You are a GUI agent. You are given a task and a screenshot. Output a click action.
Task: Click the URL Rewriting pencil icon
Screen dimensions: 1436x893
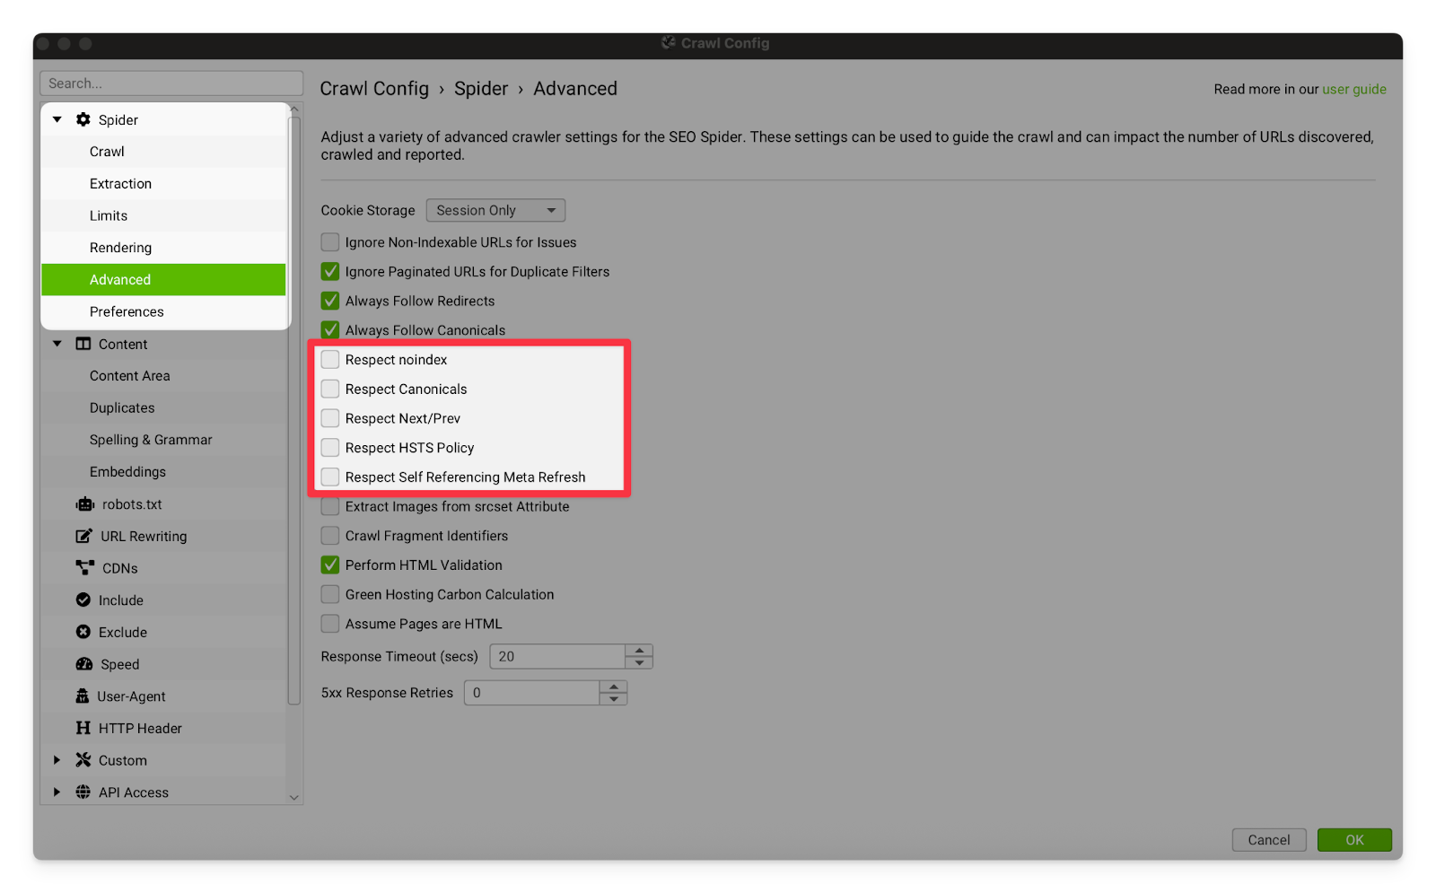(x=83, y=536)
